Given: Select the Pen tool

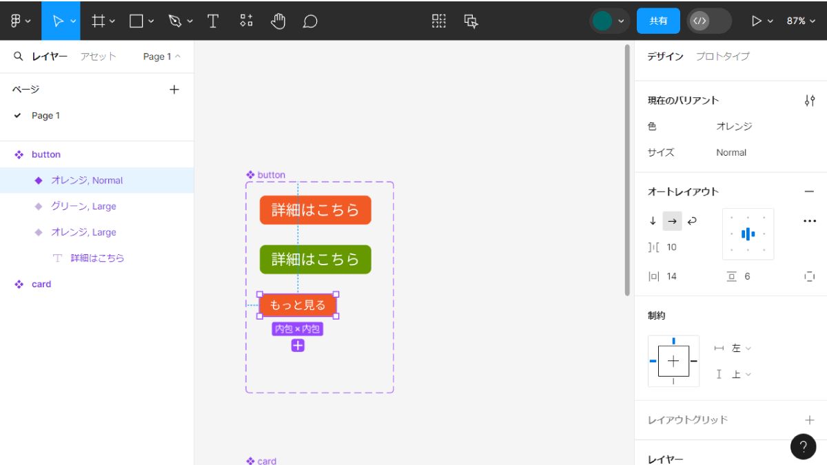Looking at the screenshot, I should (175, 21).
